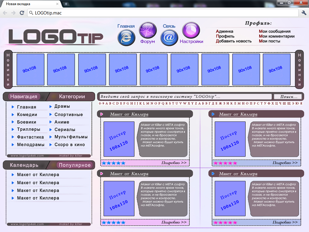Select the Фантастика category
309x232 pixels.
[x=30, y=137]
